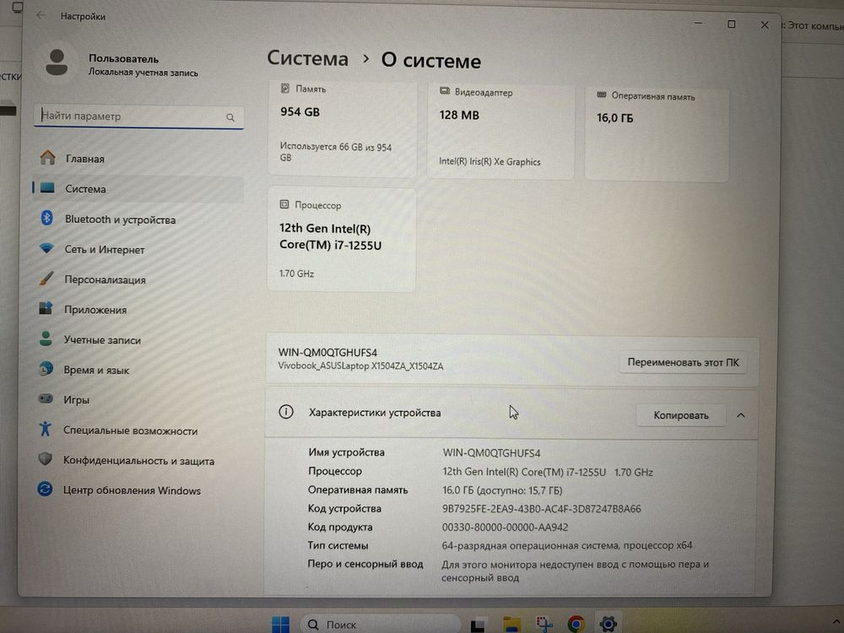
Task: Click the Учетные записи person icon
Action: 46,338
